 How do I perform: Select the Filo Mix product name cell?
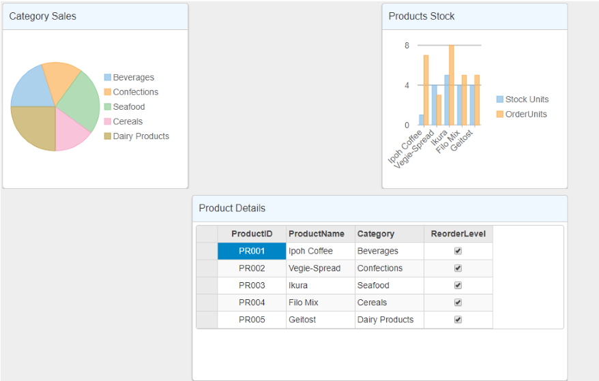click(x=320, y=303)
